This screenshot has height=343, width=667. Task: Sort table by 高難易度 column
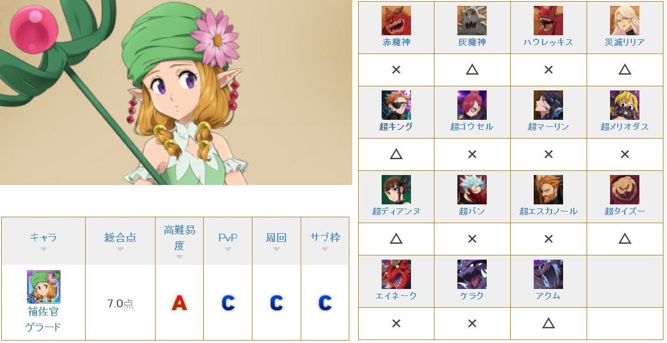(180, 241)
